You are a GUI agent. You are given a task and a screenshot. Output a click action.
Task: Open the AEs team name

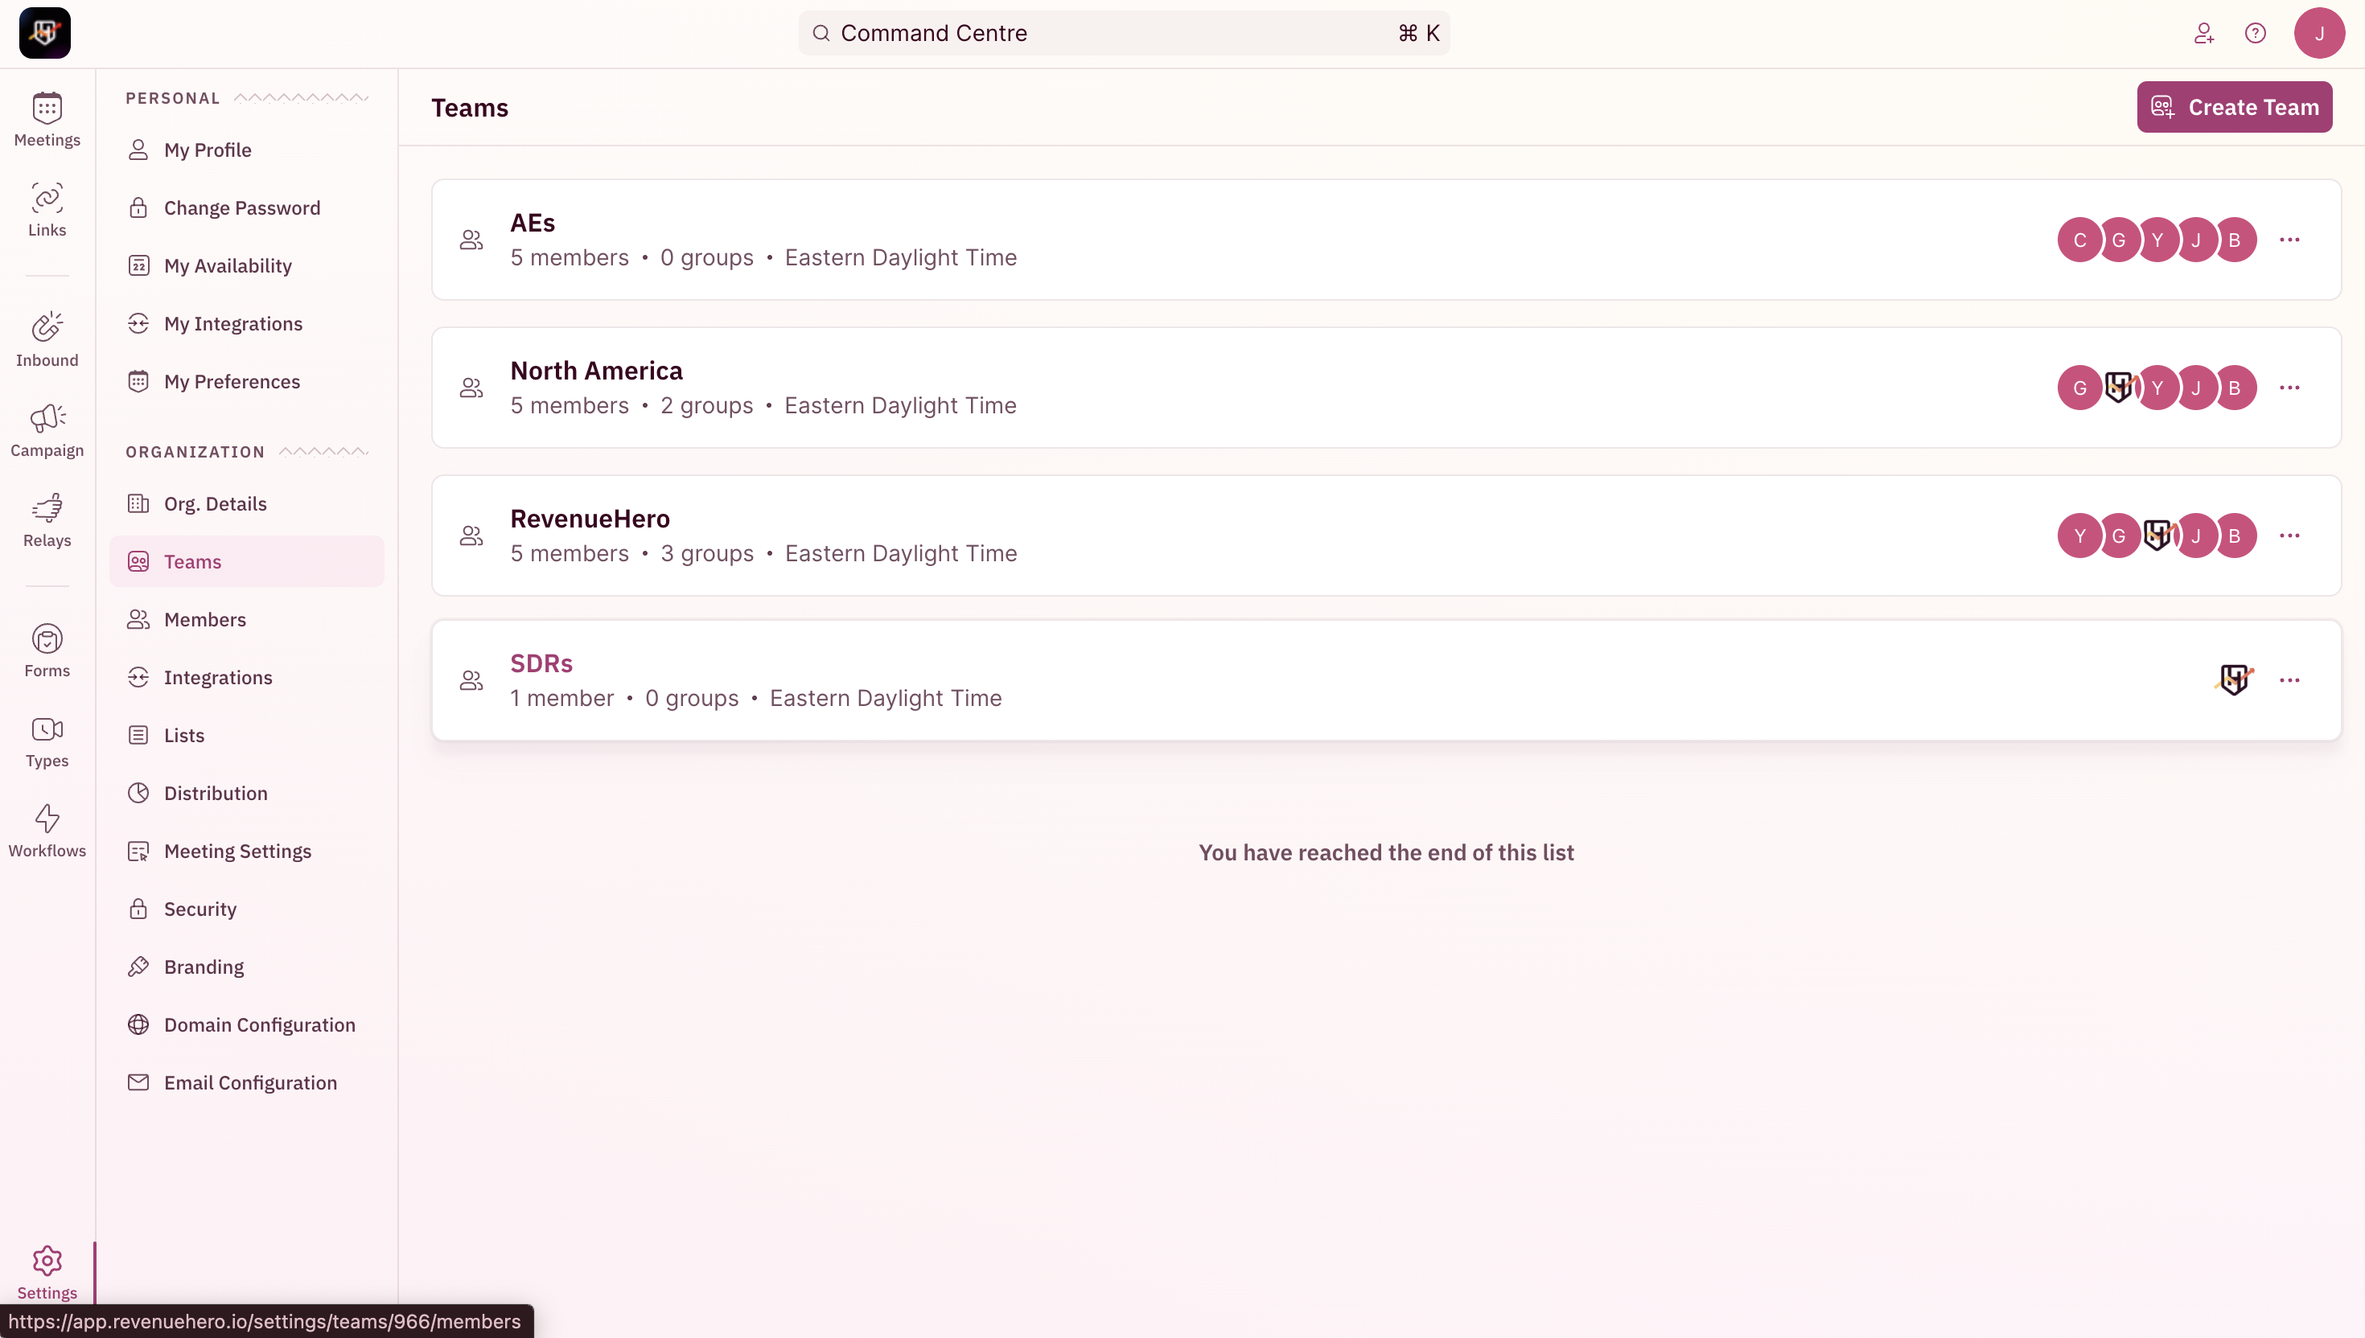tap(533, 223)
